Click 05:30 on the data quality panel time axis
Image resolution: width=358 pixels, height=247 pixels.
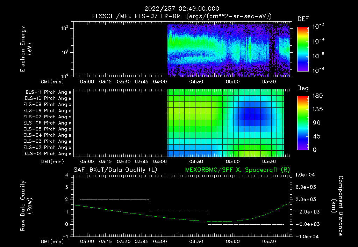[269, 241]
